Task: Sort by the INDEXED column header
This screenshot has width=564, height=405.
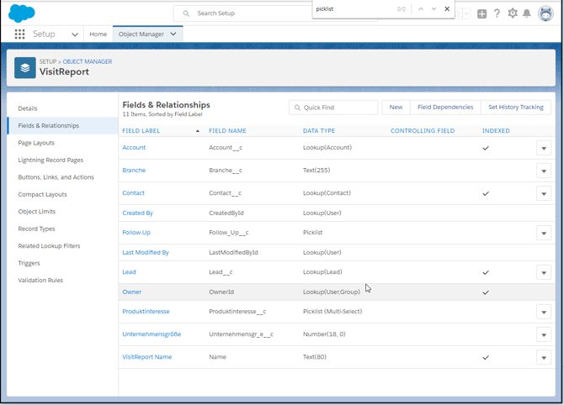Action: pyautogui.click(x=496, y=131)
